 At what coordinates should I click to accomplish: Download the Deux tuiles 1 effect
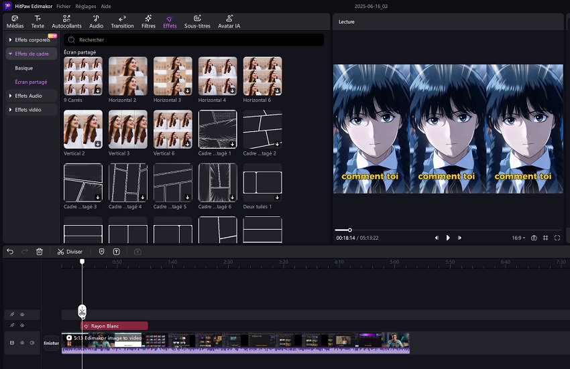[x=277, y=197]
